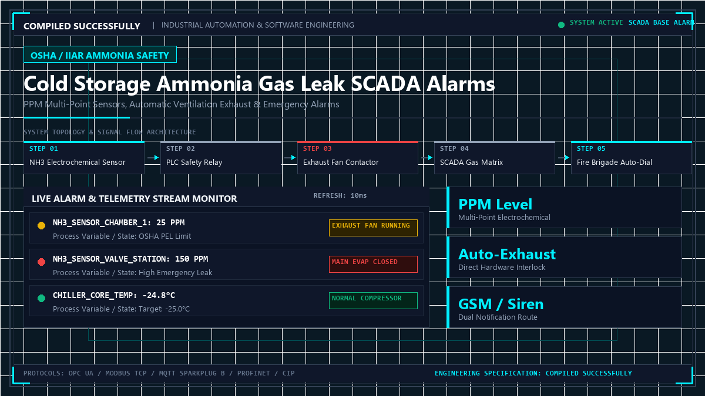Screen dimensions: 705x396
Task: Open the PPM Level feature card
Action: 565,208
